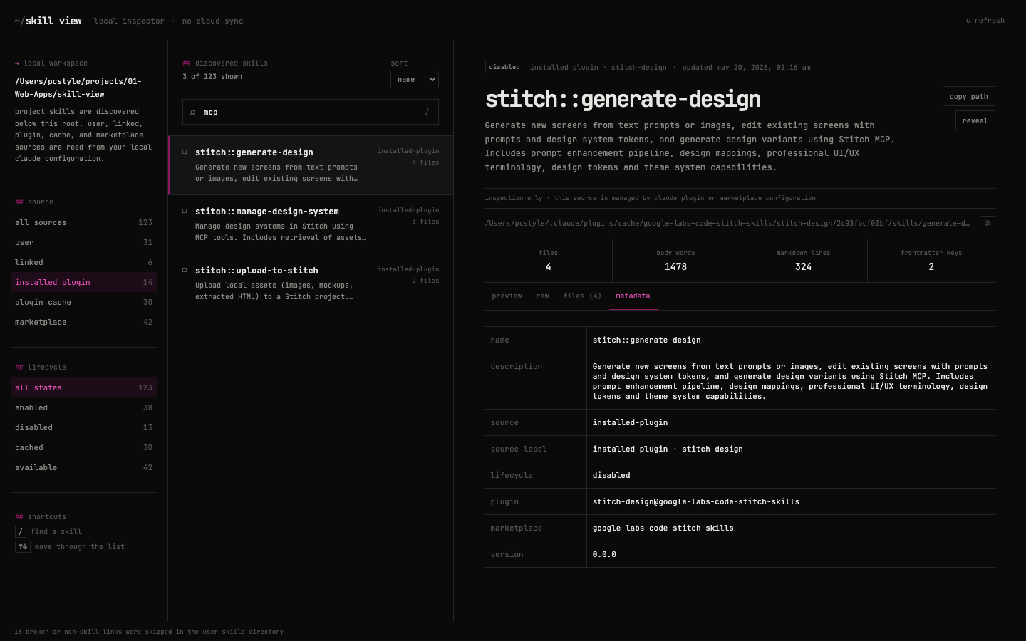Viewport: 1026px width, 641px height.
Task: Select the disabled lifecycle filter
Action: pos(84,428)
